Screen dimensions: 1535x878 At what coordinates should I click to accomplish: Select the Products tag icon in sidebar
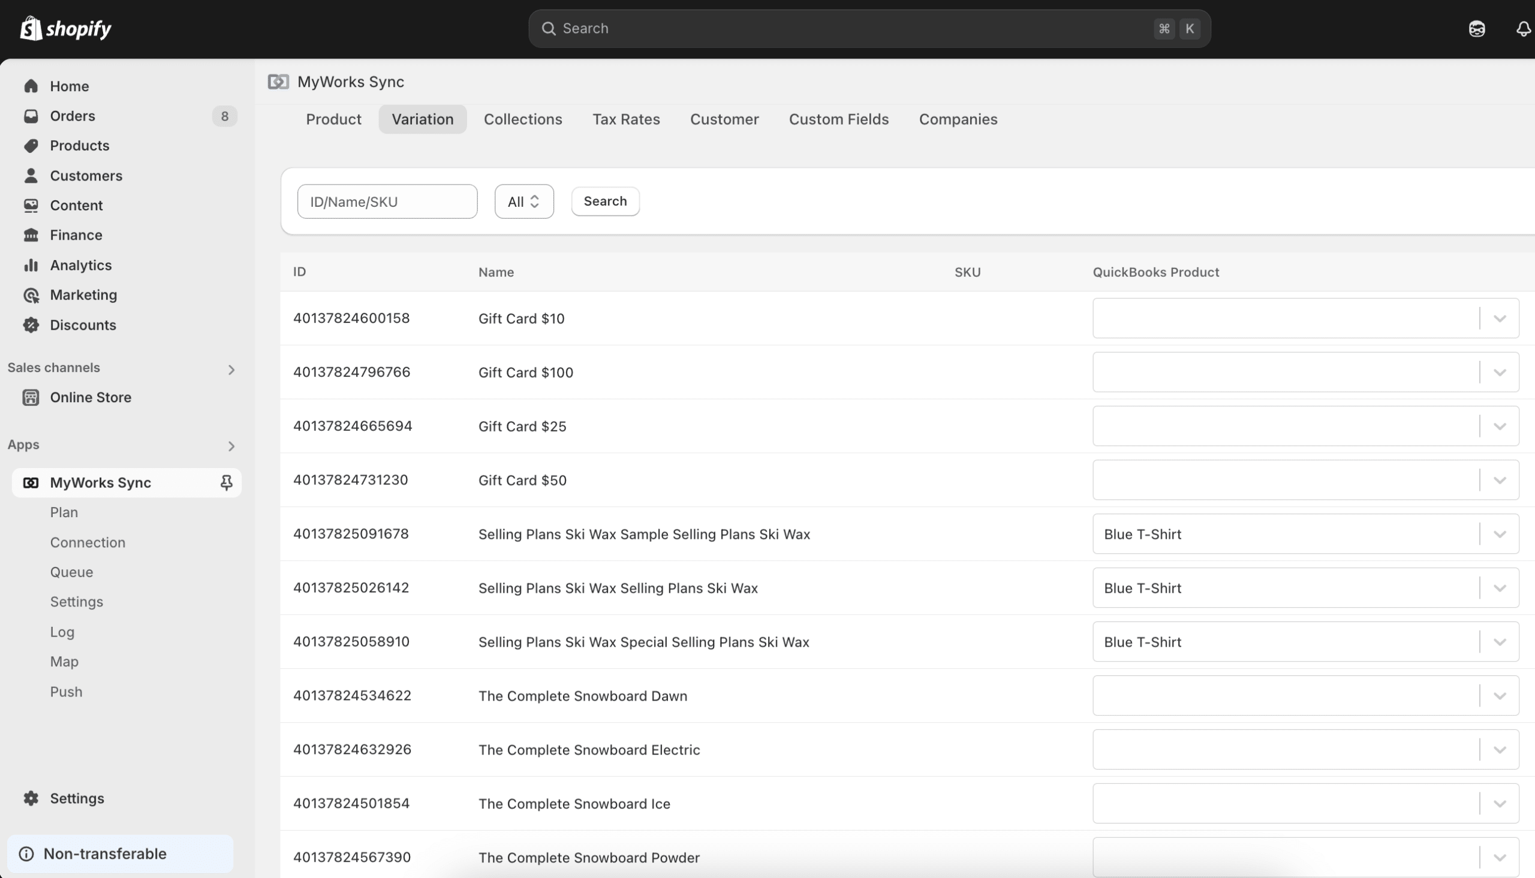pyautogui.click(x=31, y=145)
